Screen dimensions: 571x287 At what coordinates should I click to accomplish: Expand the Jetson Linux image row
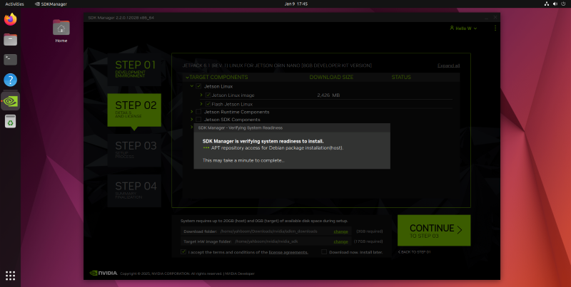(x=201, y=95)
